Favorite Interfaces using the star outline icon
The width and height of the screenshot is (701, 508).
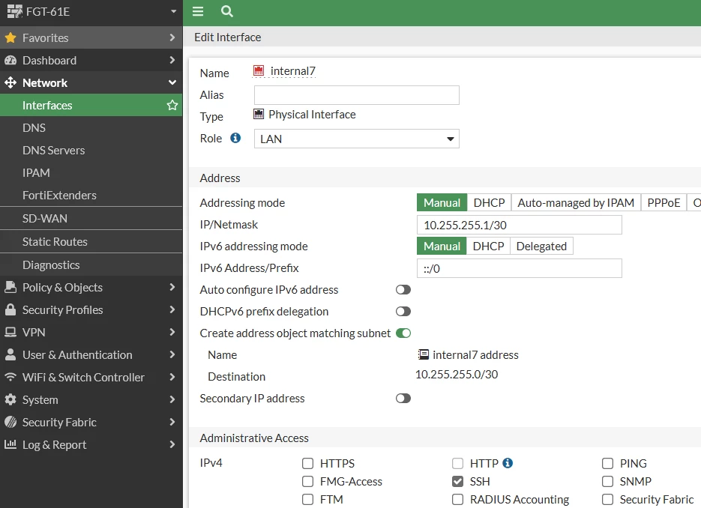(172, 105)
